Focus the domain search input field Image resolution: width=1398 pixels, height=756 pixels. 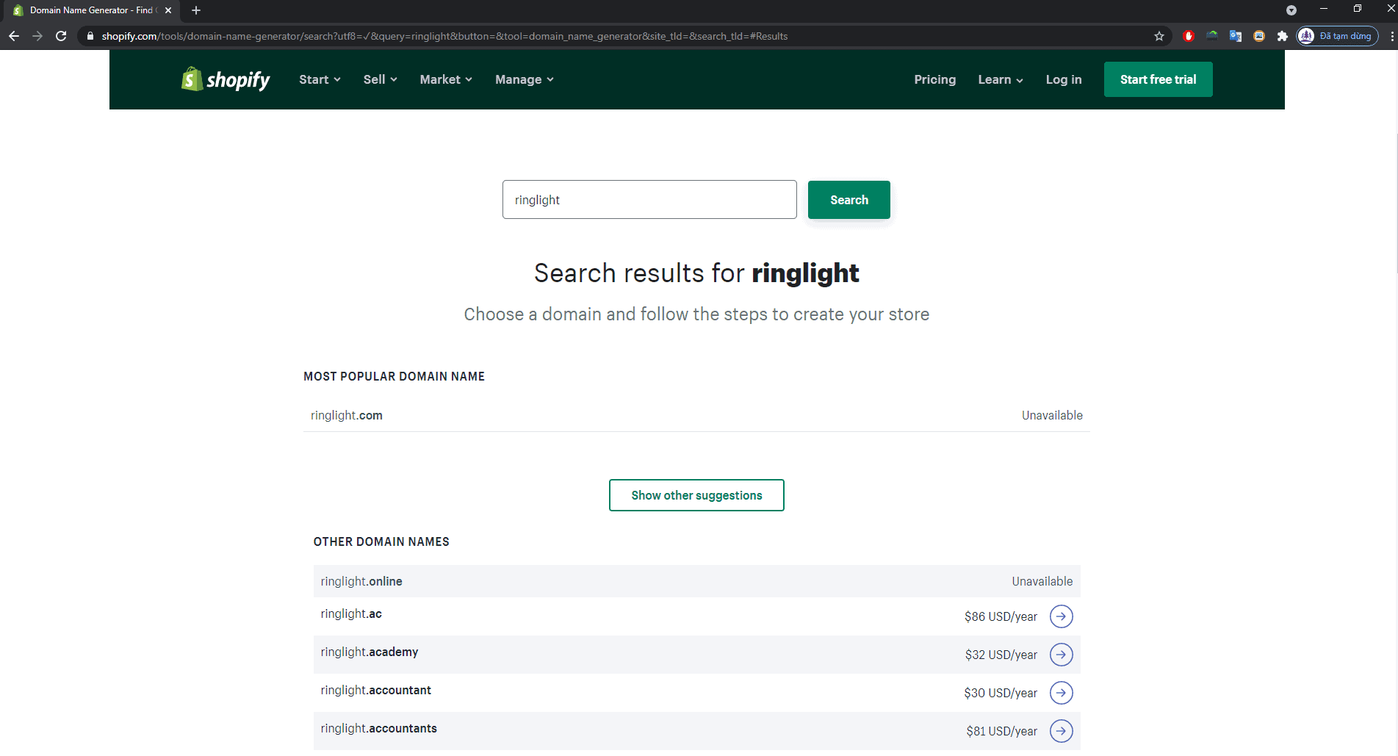[x=649, y=200]
